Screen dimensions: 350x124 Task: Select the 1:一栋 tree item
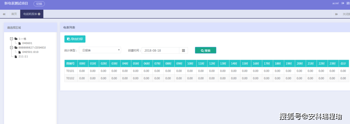click(23, 39)
